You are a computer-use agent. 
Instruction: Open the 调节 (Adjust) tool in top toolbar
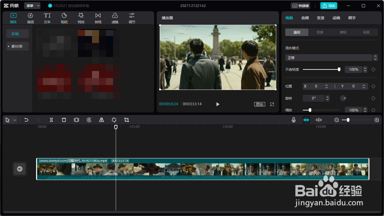tap(132, 18)
